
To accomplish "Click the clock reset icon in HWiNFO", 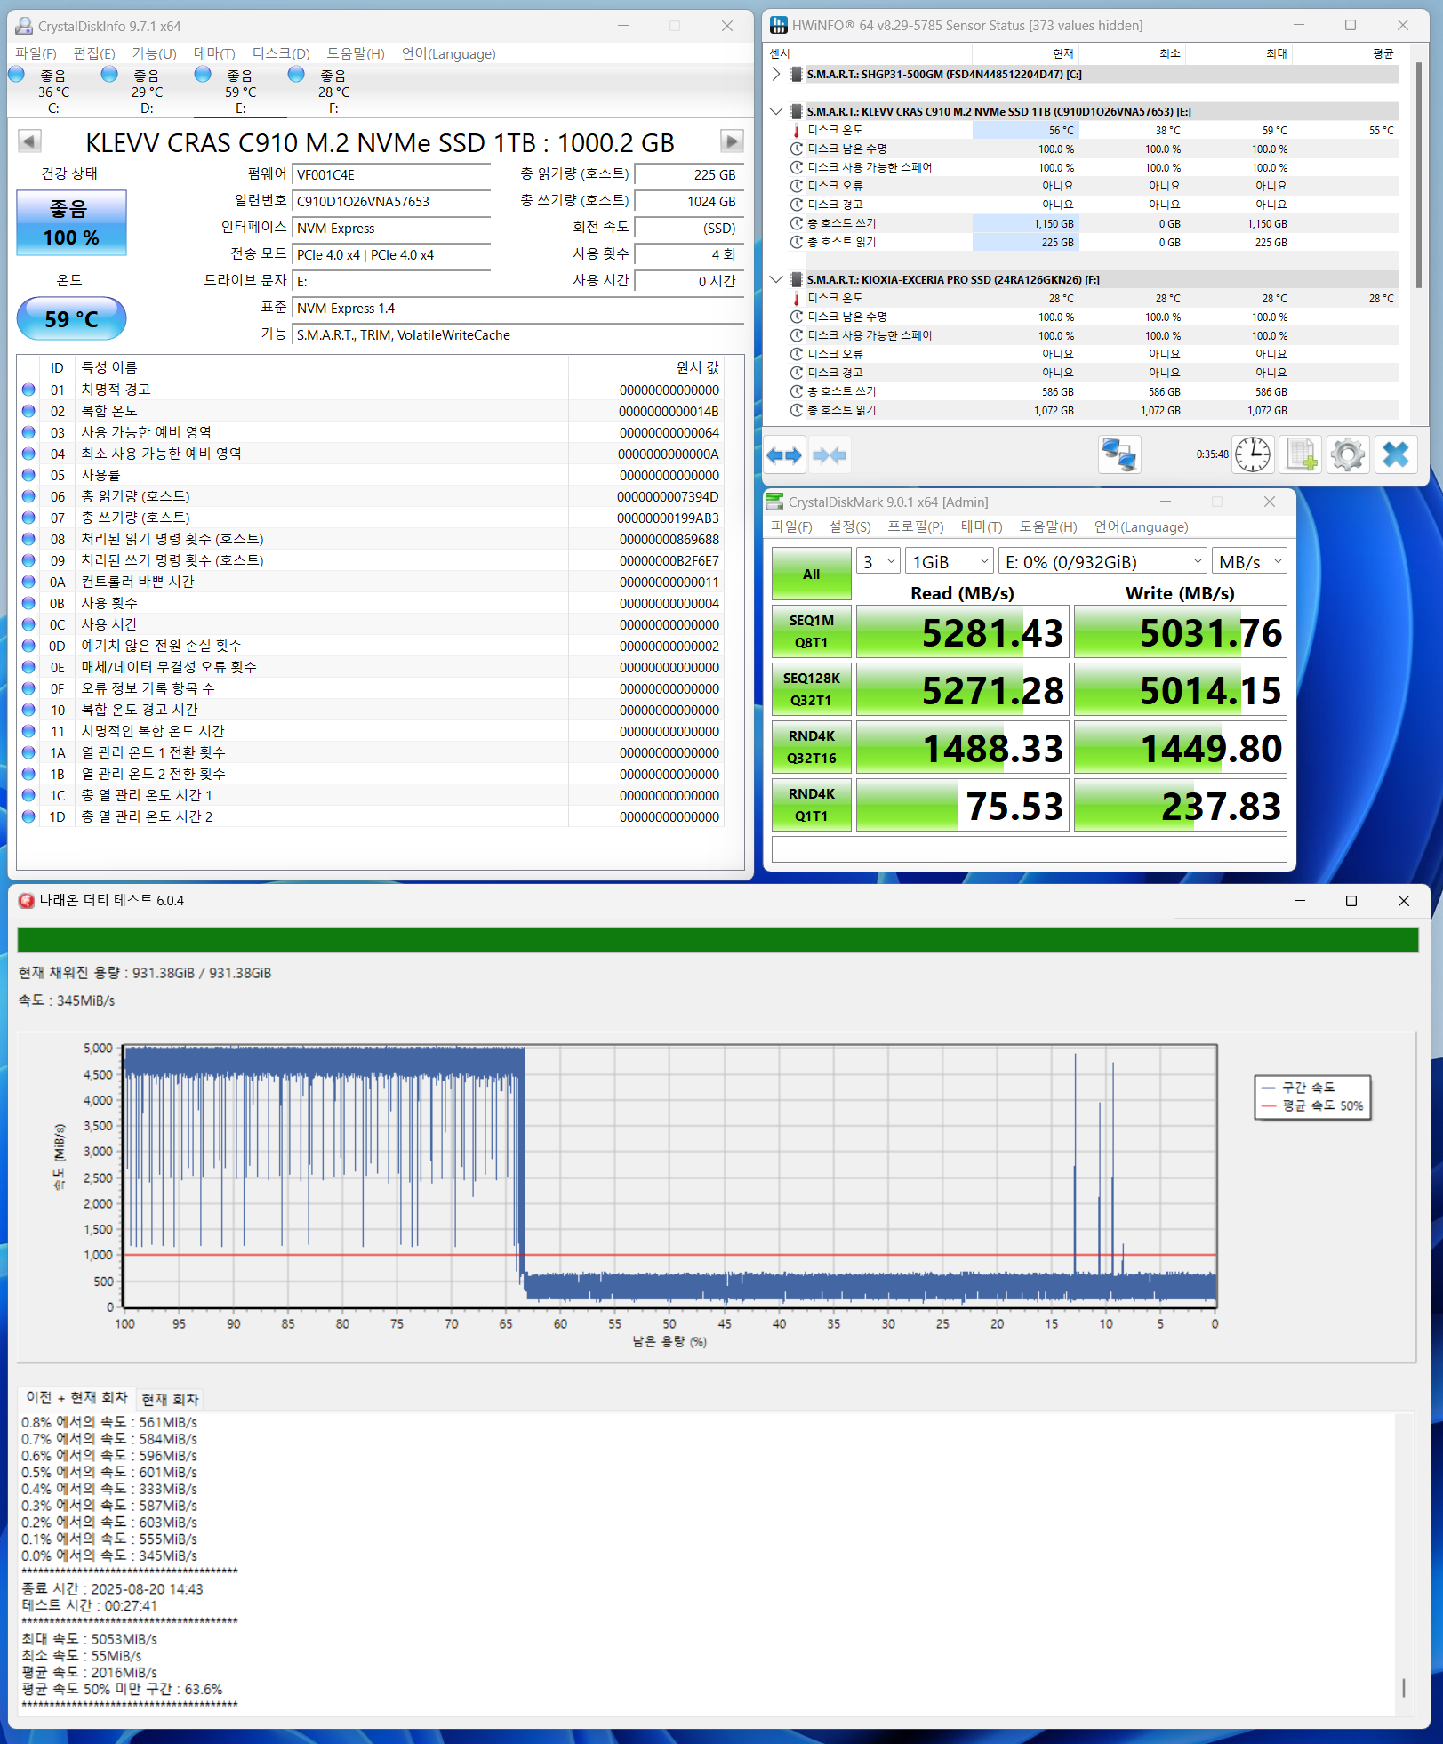I will pyautogui.click(x=1253, y=455).
